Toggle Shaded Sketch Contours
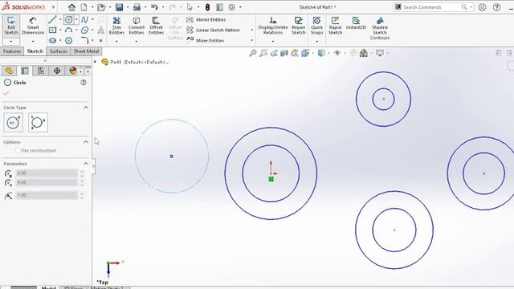The image size is (514, 289). (380, 28)
